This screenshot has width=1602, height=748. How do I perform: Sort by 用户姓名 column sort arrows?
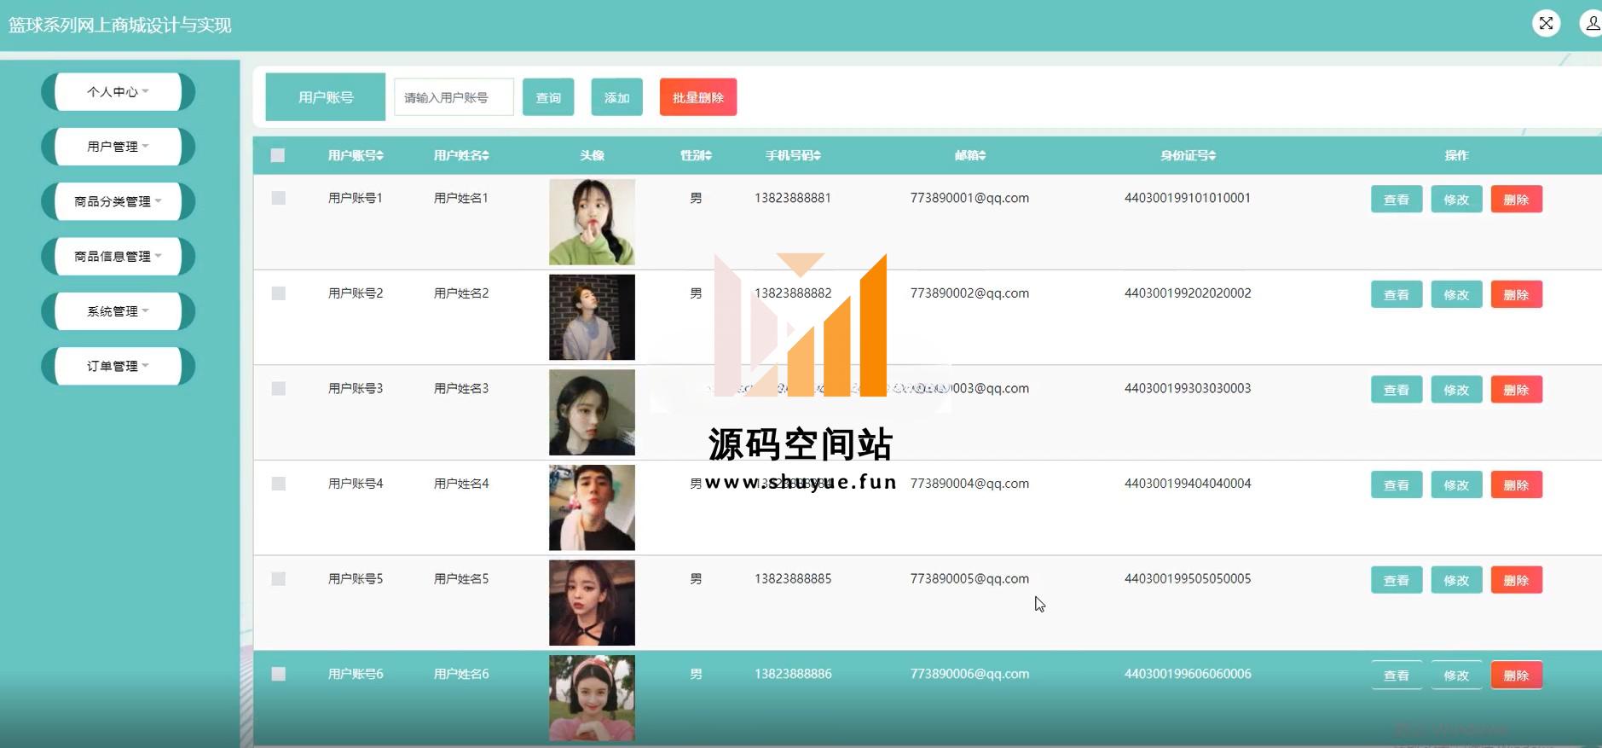click(x=485, y=155)
